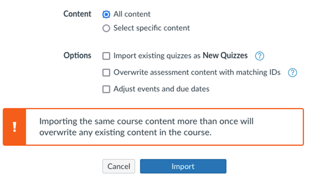Enable Import existing quizzes as New Quizzes checkbox
The width and height of the screenshot is (315, 184).
(106, 56)
